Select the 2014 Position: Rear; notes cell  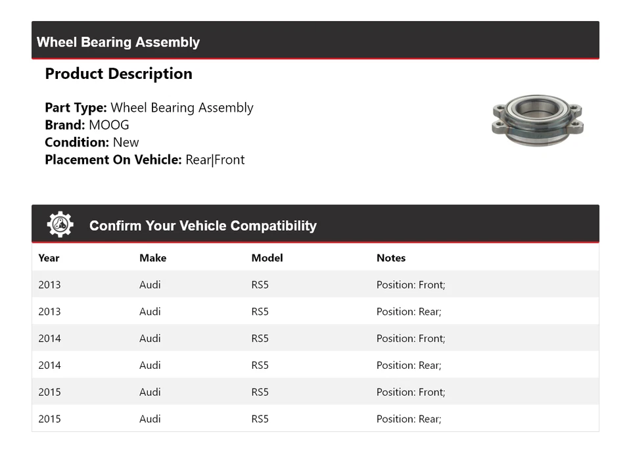click(x=408, y=366)
